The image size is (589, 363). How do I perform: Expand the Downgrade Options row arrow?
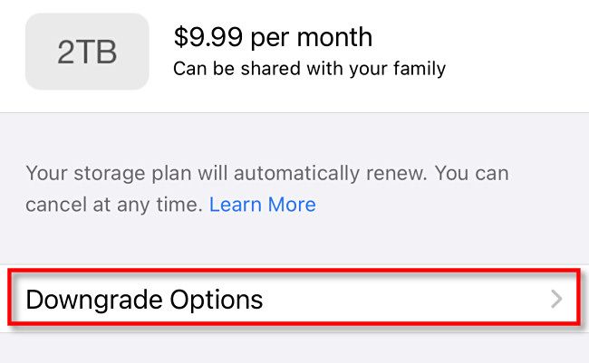557,299
